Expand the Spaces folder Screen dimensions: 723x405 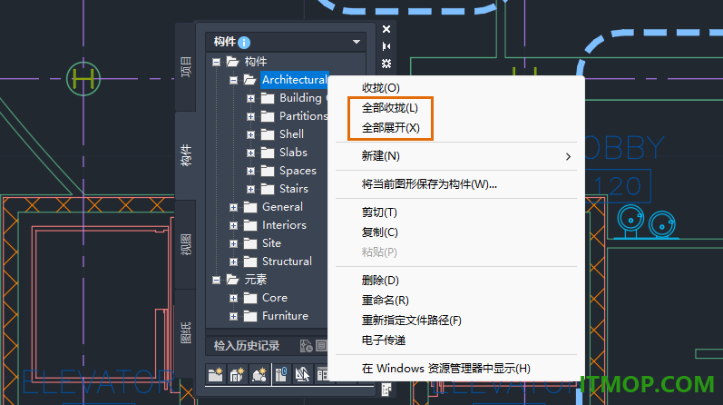[250, 171]
